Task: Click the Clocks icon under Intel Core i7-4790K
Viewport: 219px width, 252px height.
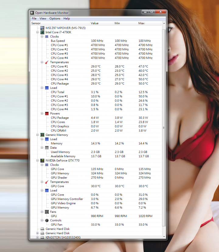Action: pyautogui.click(x=47, y=37)
